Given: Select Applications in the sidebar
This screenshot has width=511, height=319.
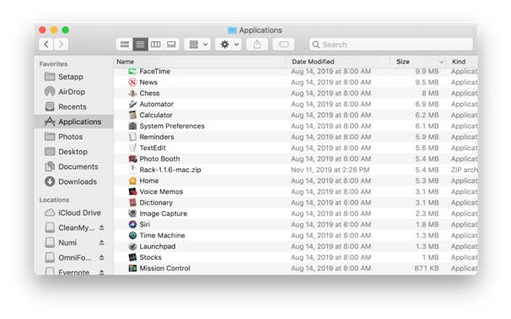Looking at the screenshot, I should pyautogui.click(x=73, y=122).
